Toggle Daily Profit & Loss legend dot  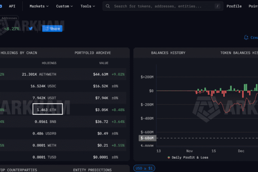(x=169, y=157)
